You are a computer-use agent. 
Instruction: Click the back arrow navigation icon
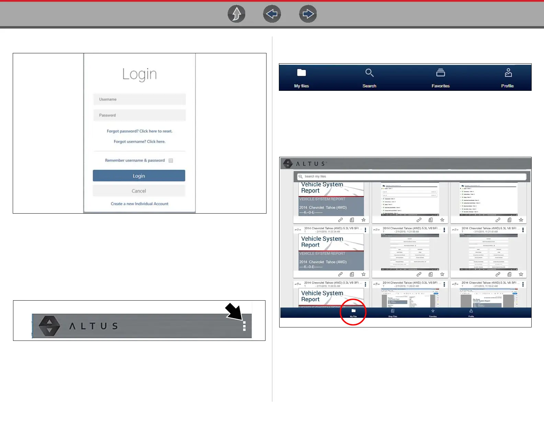point(272,14)
